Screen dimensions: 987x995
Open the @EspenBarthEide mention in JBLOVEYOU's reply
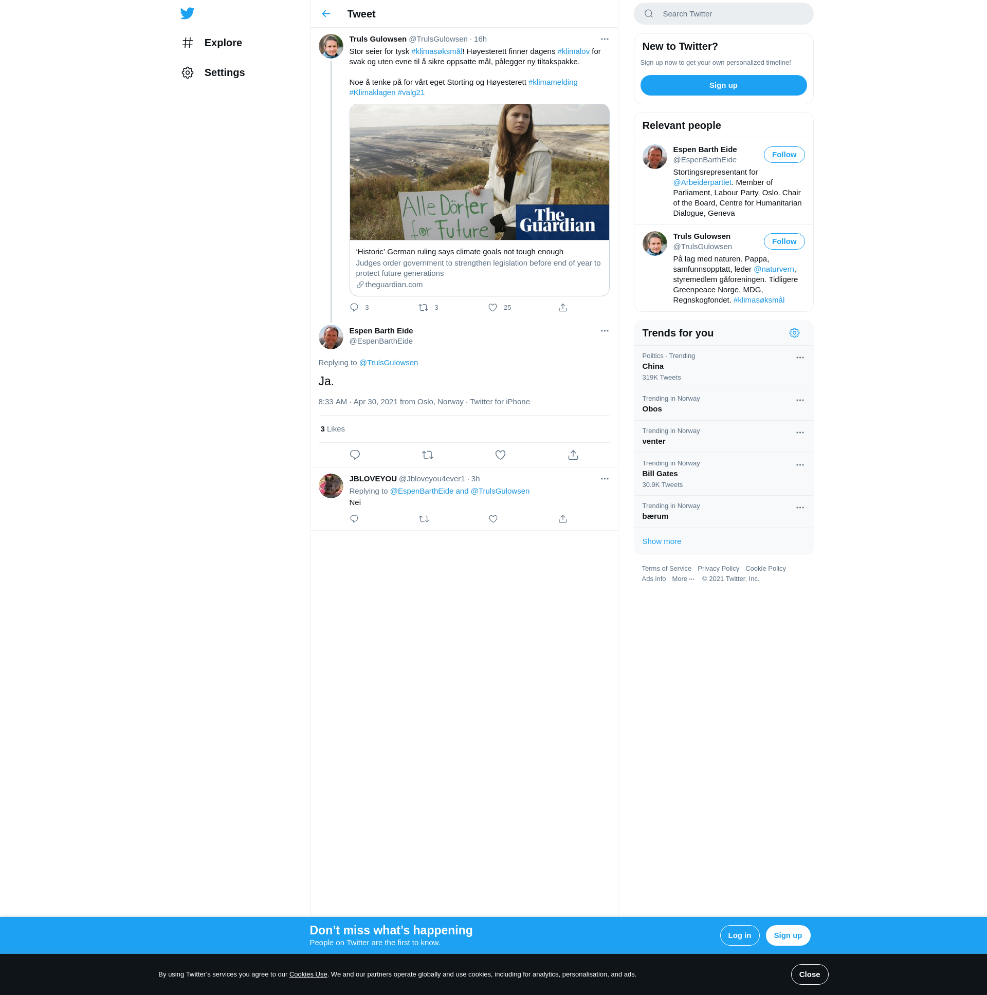pos(422,491)
